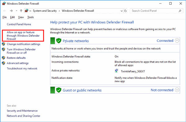Click Restore defaults link
Viewport: 186px width, 122px height.
click(16, 58)
